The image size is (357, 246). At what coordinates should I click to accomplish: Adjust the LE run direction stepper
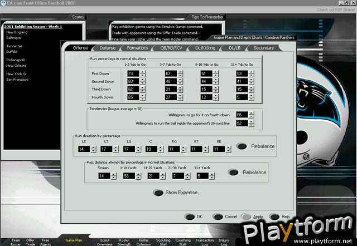93,149
